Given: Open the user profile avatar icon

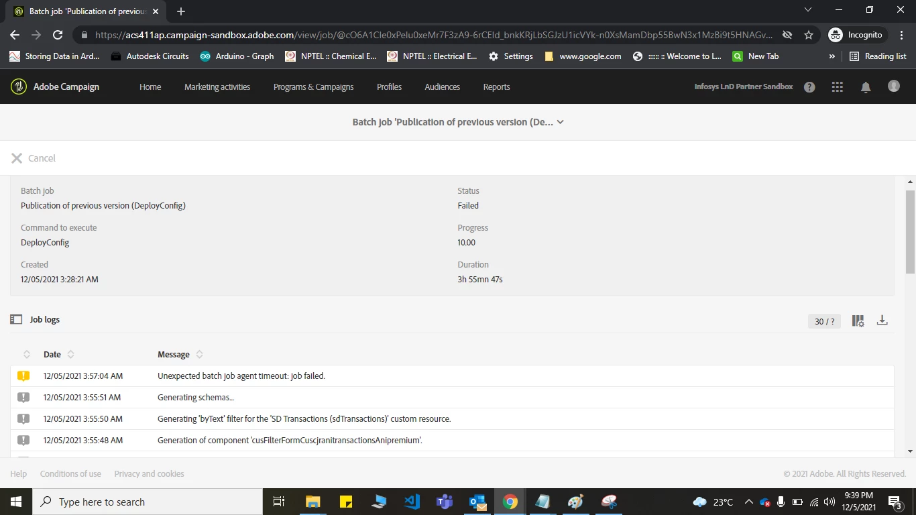Looking at the screenshot, I should tap(894, 86).
